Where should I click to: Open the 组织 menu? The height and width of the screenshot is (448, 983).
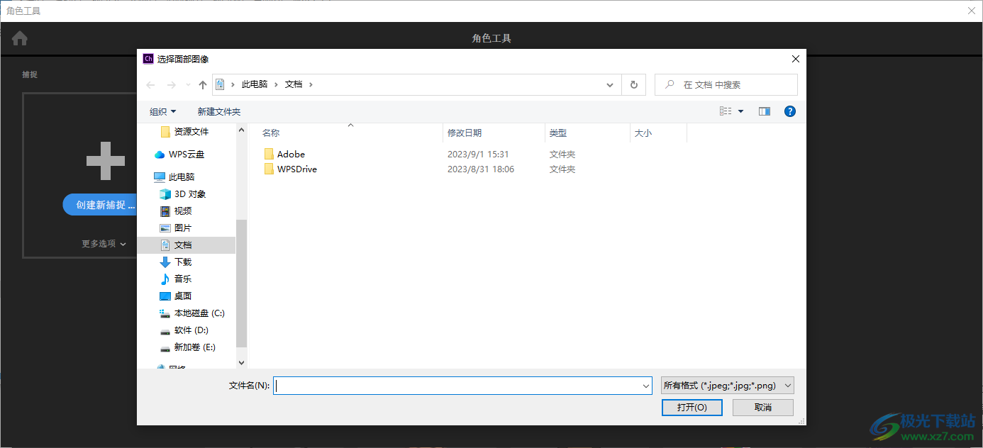[x=163, y=112]
